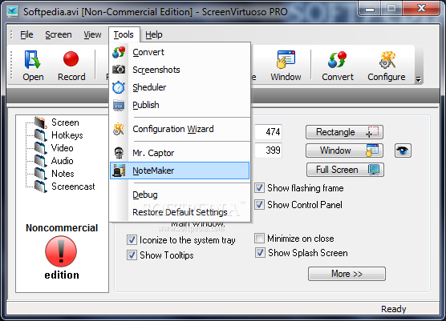Uncheck Show Control Panel
446x321 pixels.
pos(259,205)
